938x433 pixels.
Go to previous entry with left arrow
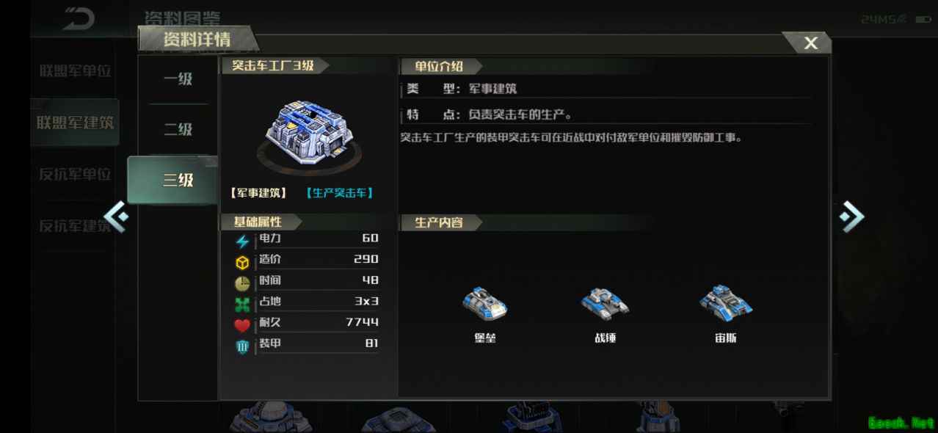pos(116,216)
